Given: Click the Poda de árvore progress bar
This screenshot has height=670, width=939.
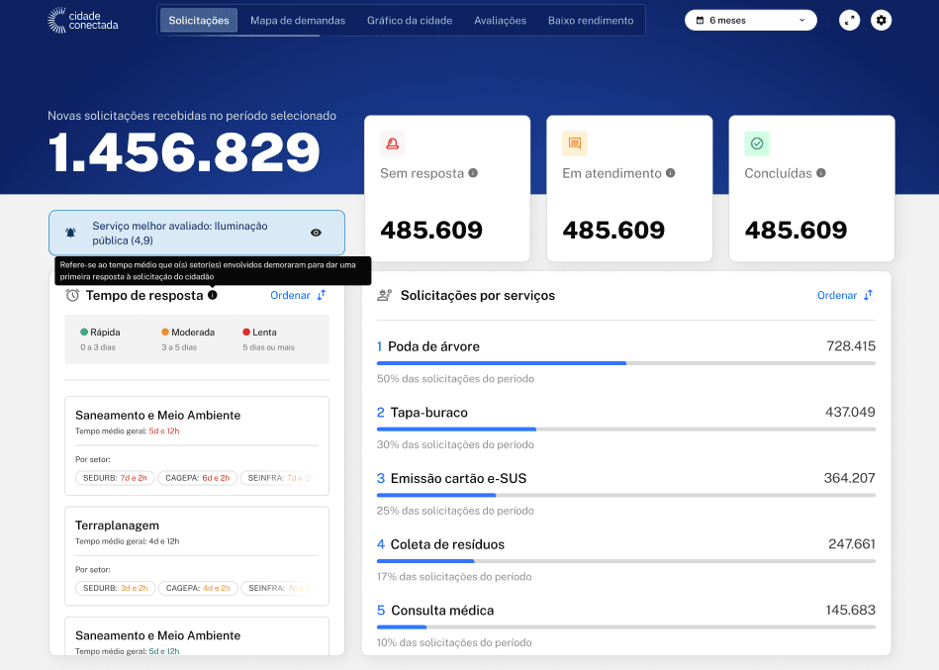Looking at the screenshot, I should click(625, 363).
